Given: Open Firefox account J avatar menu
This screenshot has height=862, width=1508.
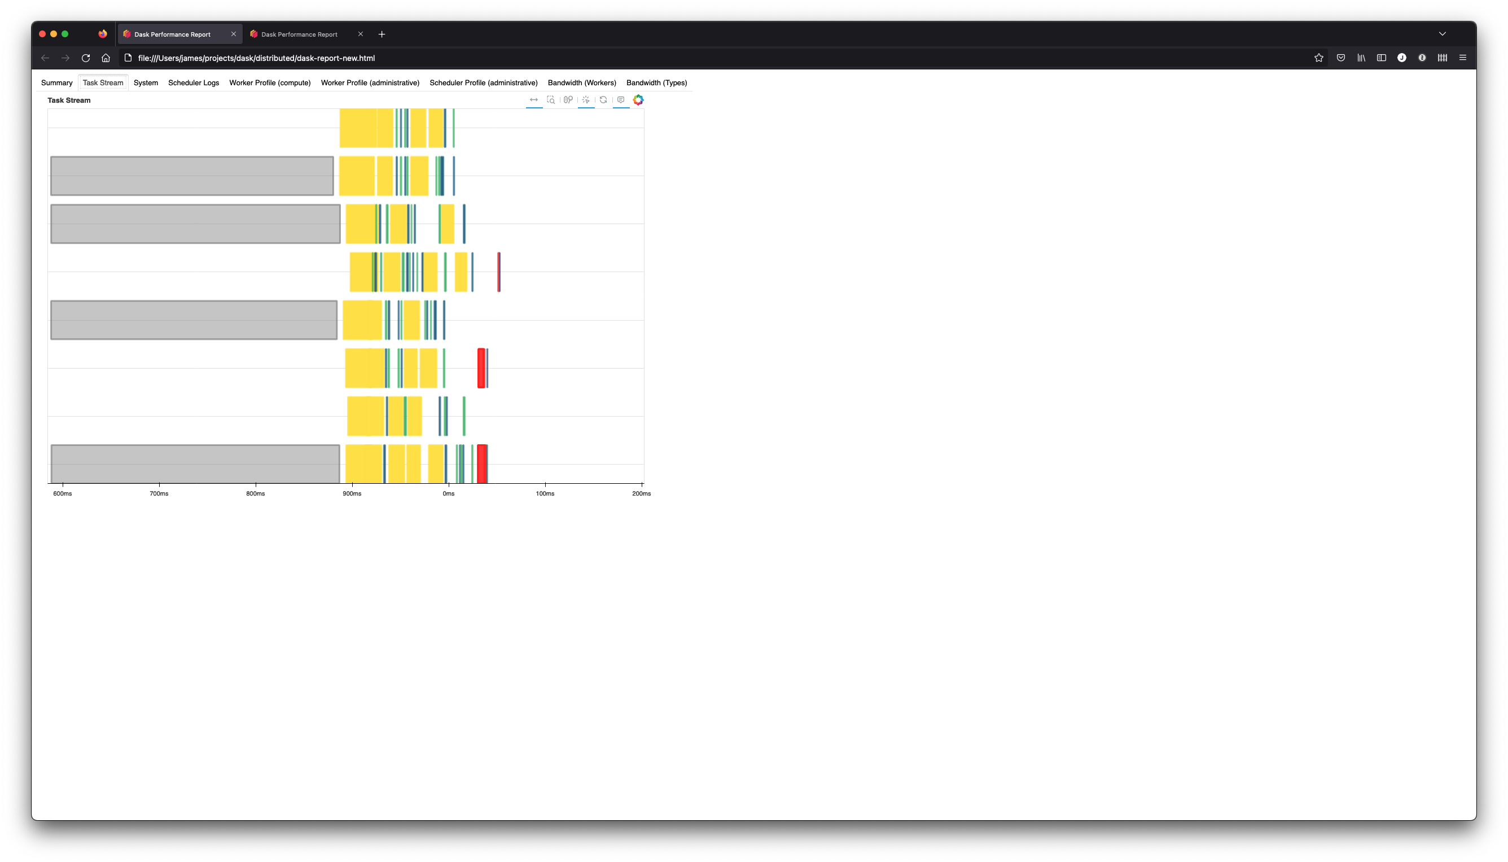Looking at the screenshot, I should [x=1401, y=58].
